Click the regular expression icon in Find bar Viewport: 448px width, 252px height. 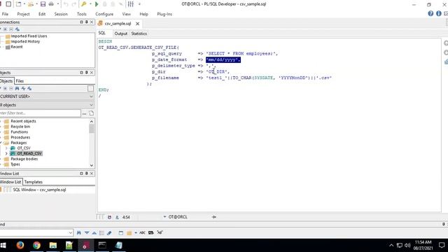click(160, 232)
